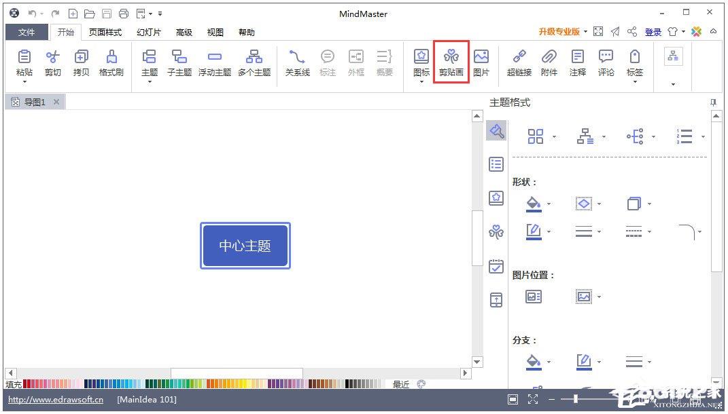The width and height of the screenshot is (728, 414).
Task: Click the Undo arrow in quick toolbar
Action: click(x=32, y=14)
